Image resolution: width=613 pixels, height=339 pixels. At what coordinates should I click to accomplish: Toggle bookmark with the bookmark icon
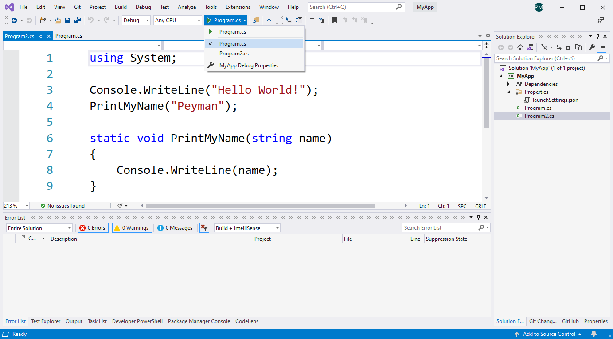pos(335,20)
